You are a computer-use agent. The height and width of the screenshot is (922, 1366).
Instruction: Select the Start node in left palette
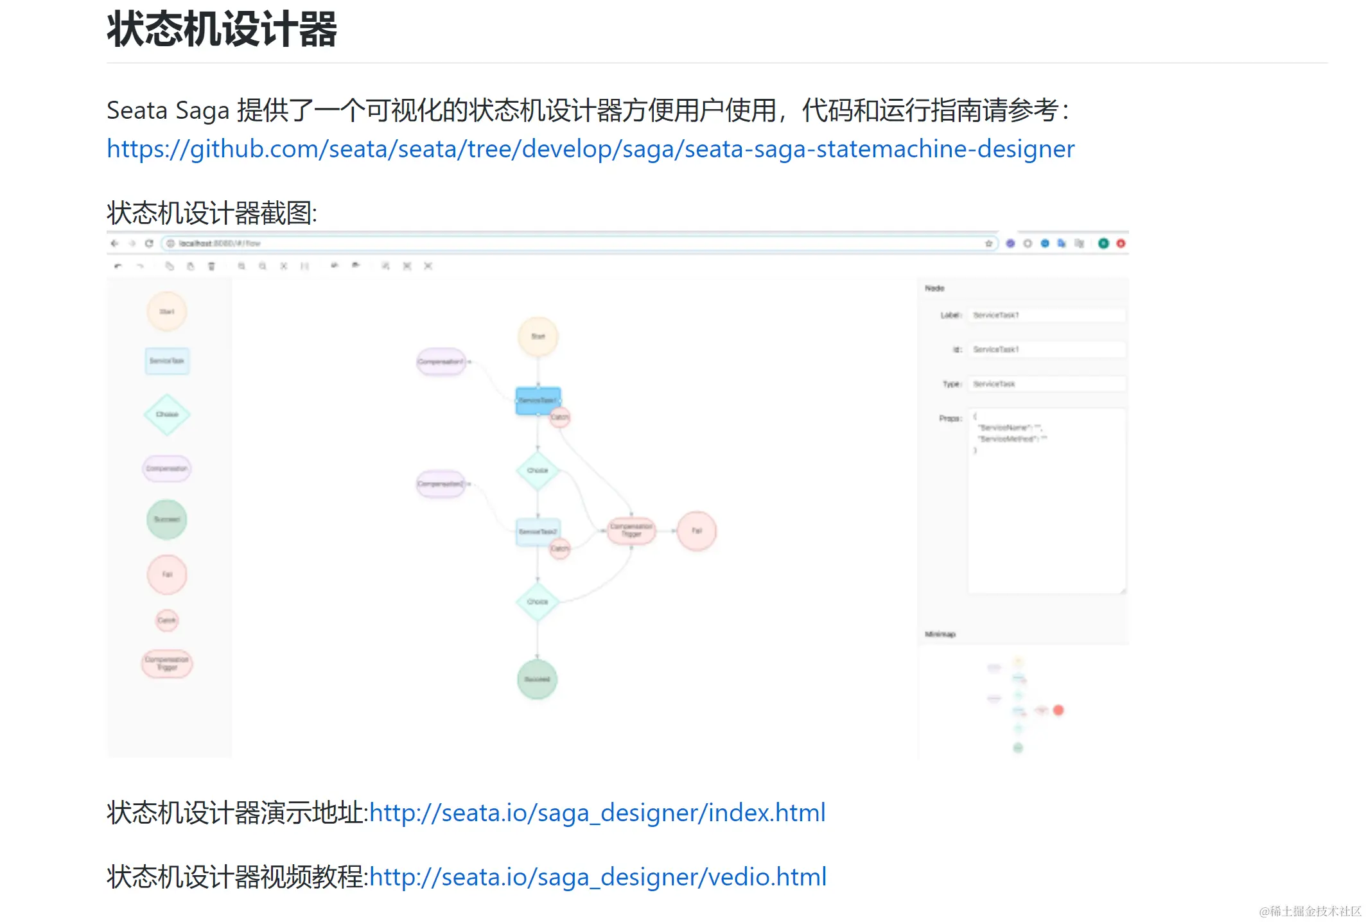click(x=167, y=312)
